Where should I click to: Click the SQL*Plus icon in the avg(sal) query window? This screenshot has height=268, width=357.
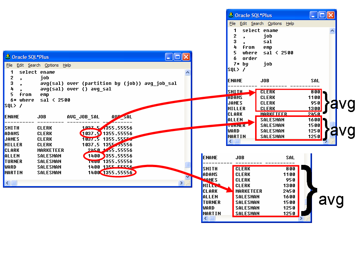coord(7,57)
